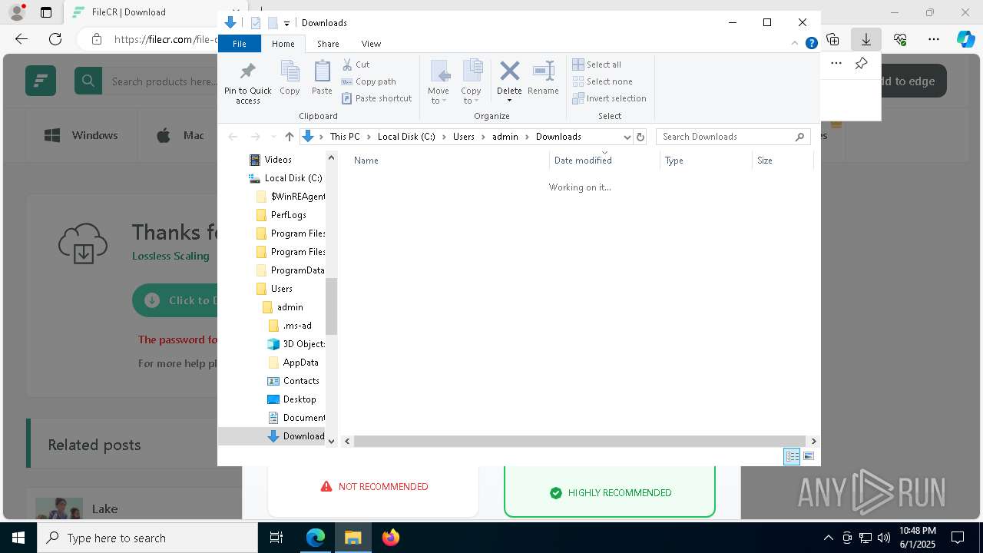983x553 pixels.
Task: Reload page in Edge browser
Action: [55, 39]
